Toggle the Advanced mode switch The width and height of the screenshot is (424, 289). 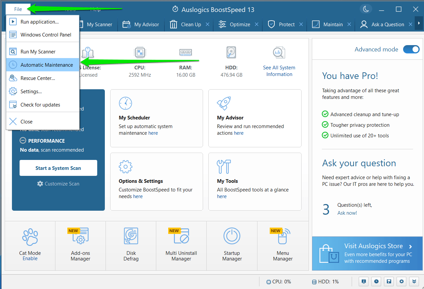click(x=411, y=49)
